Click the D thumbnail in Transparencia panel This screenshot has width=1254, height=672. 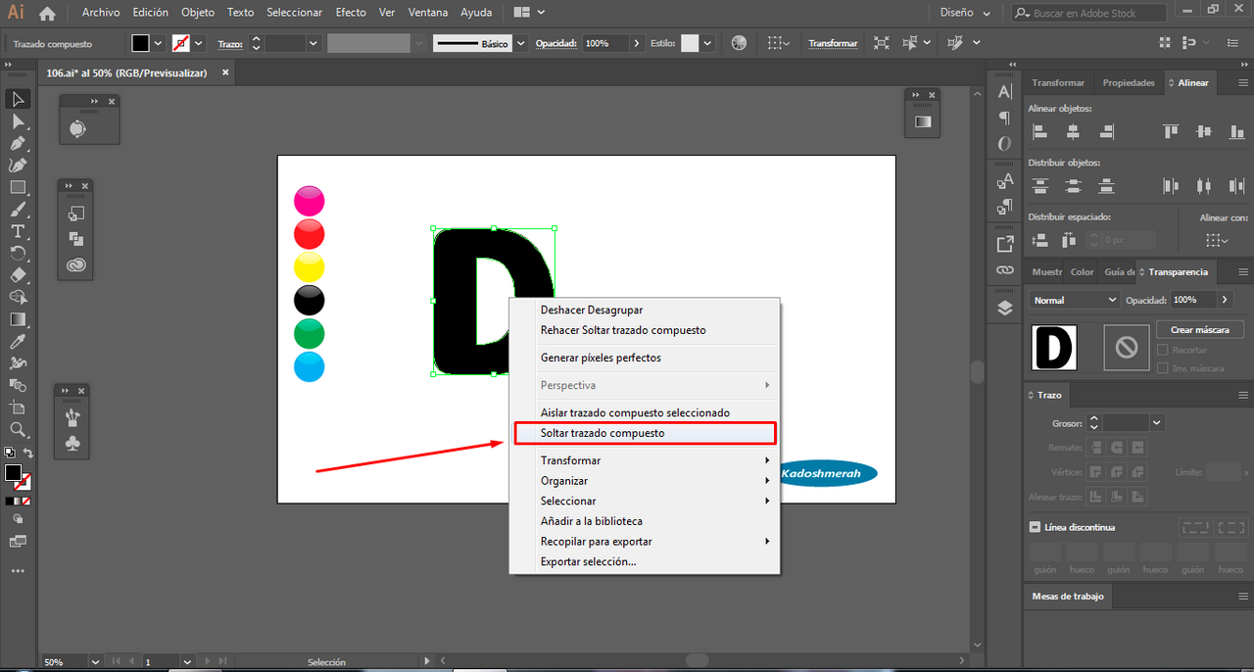click(x=1054, y=348)
